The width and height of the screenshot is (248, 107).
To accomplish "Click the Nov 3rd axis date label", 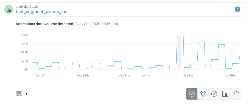I will [188, 76].
